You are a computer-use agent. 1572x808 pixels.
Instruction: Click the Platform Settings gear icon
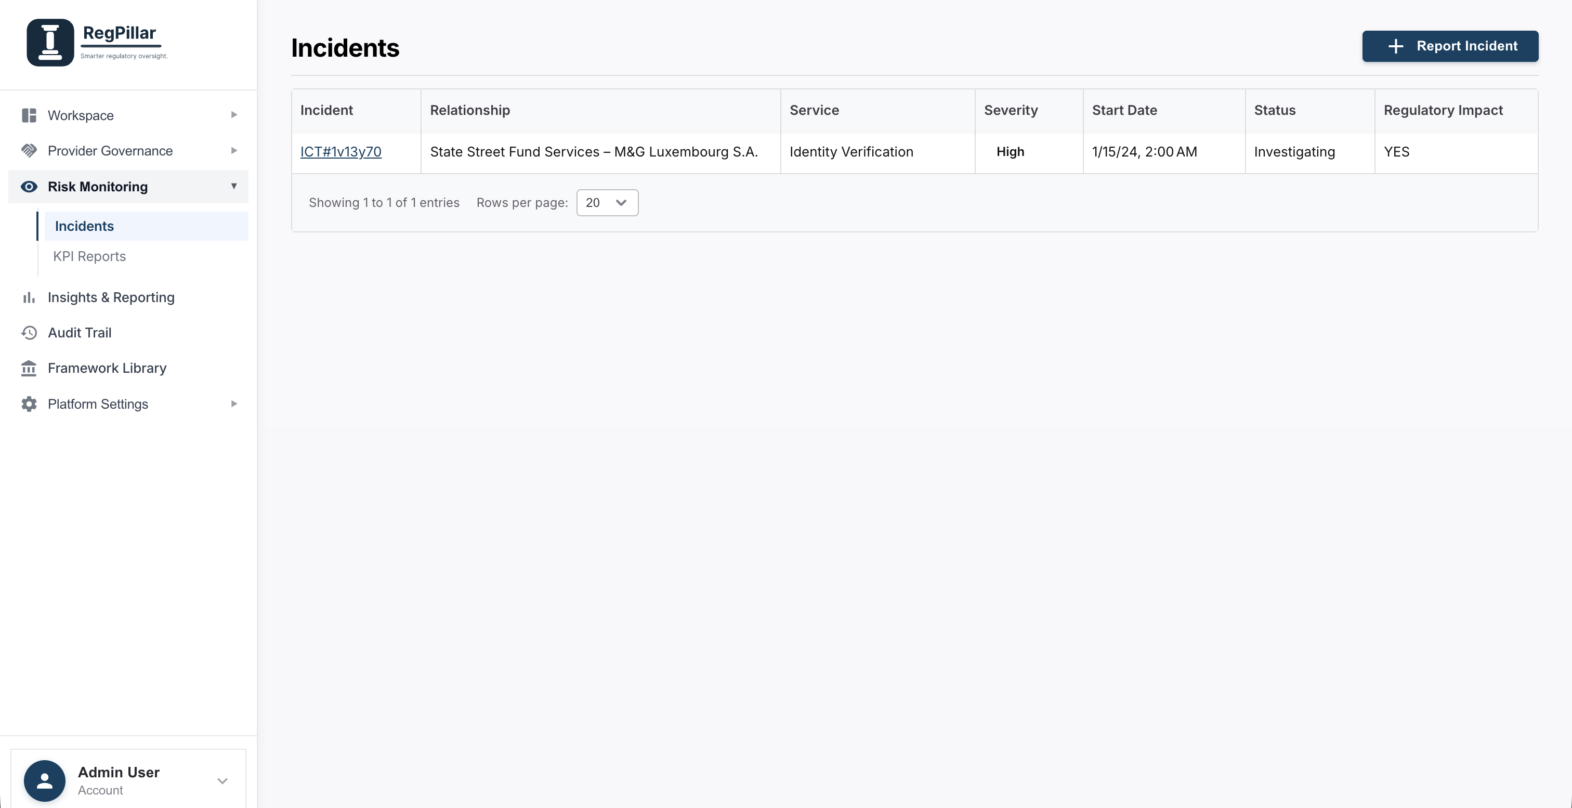click(x=29, y=403)
